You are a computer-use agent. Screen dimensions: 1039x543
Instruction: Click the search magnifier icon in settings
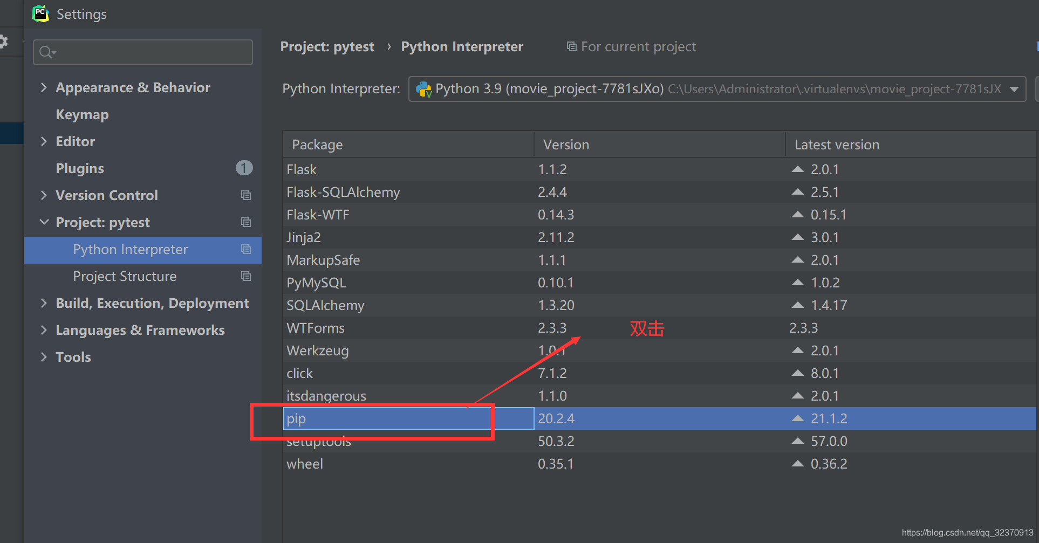[x=47, y=52]
